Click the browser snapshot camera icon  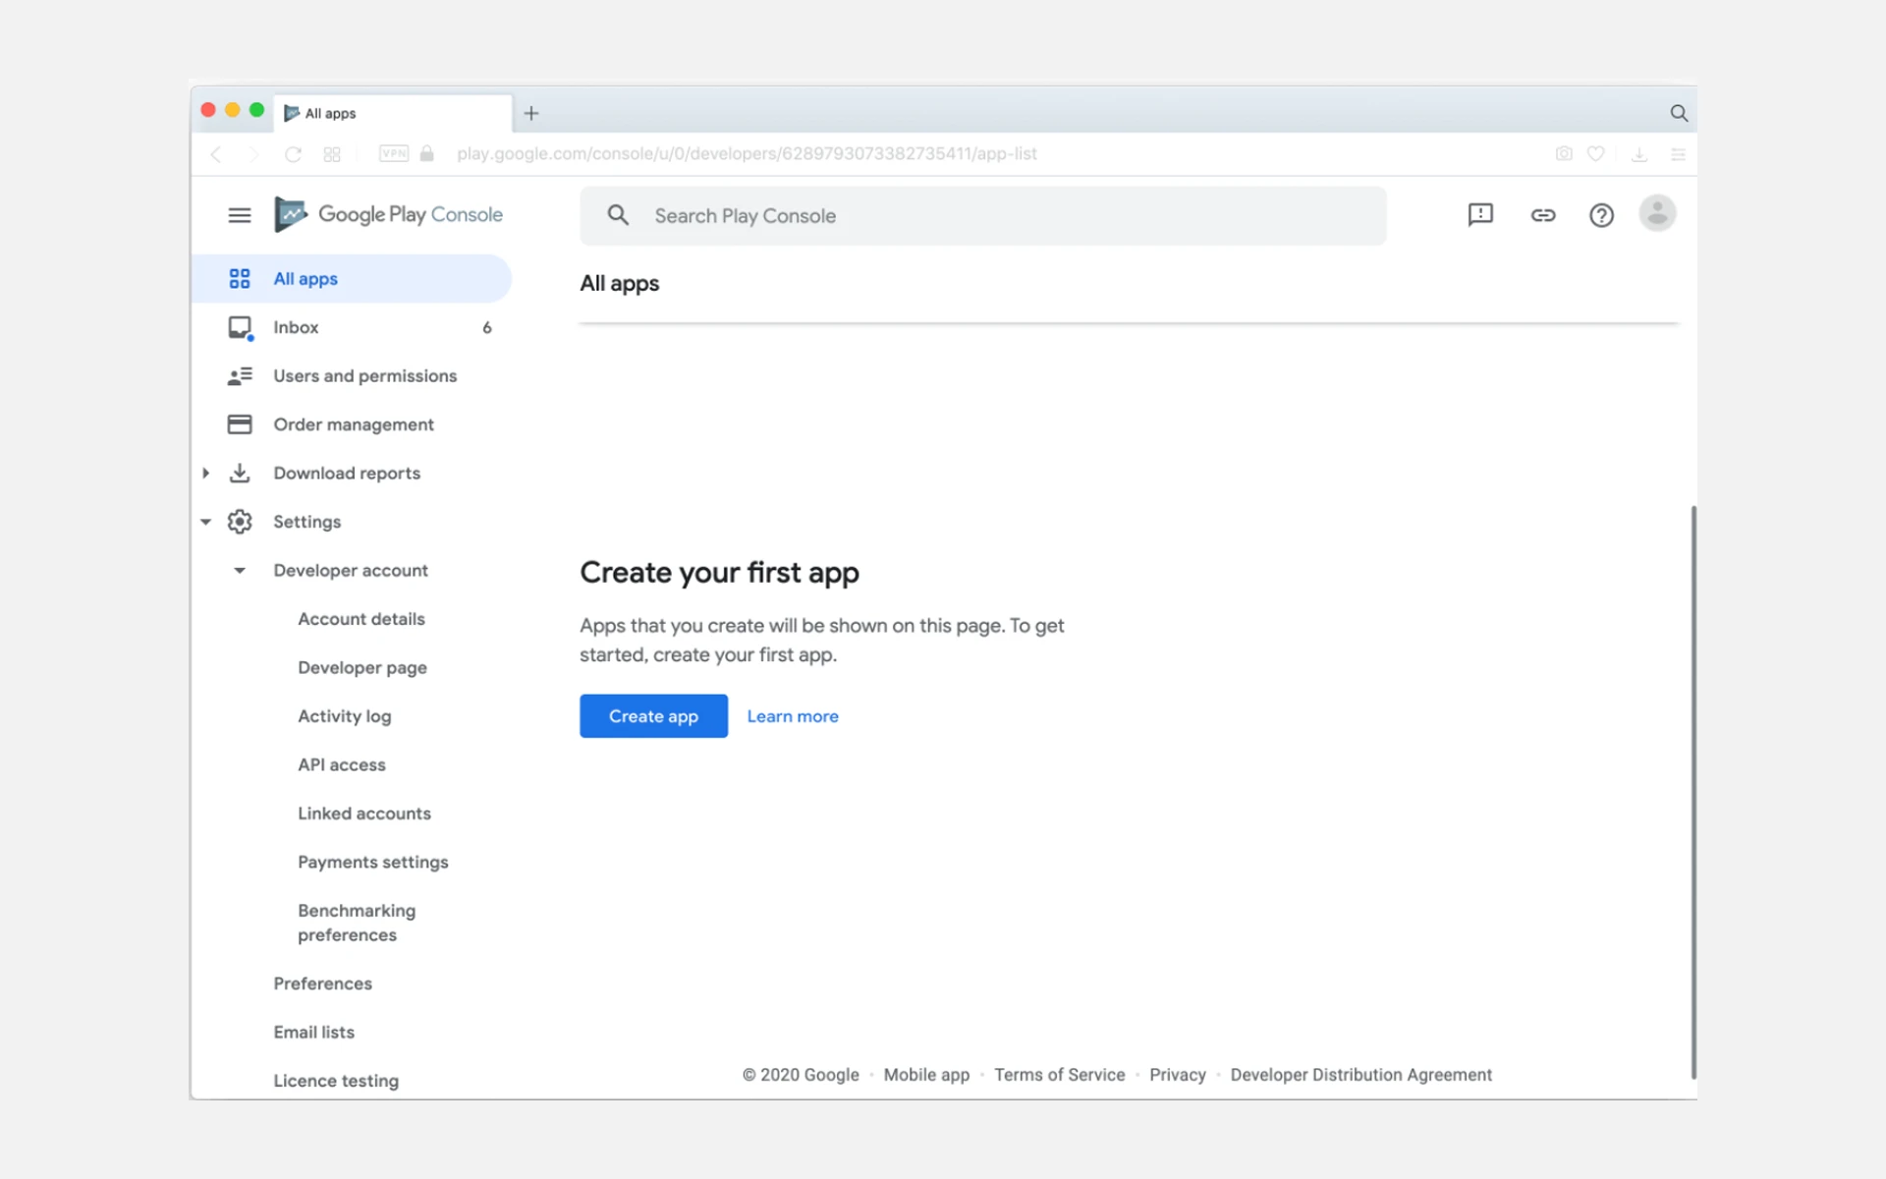pos(1564,154)
